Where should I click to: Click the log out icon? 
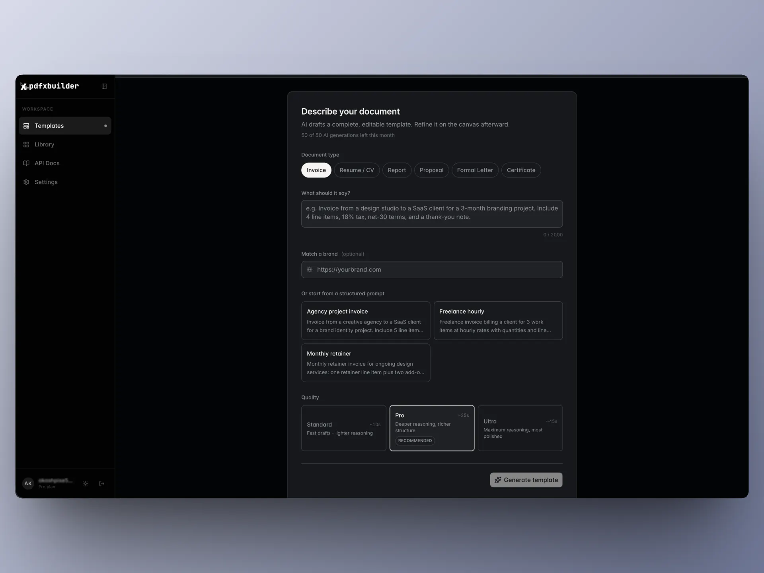point(102,483)
